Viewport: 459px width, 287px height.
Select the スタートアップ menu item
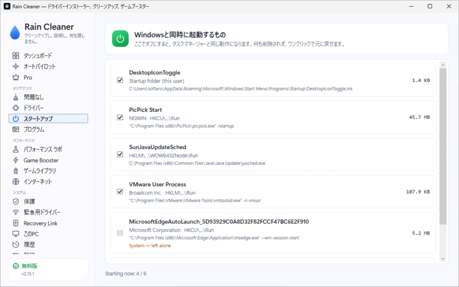point(48,118)
